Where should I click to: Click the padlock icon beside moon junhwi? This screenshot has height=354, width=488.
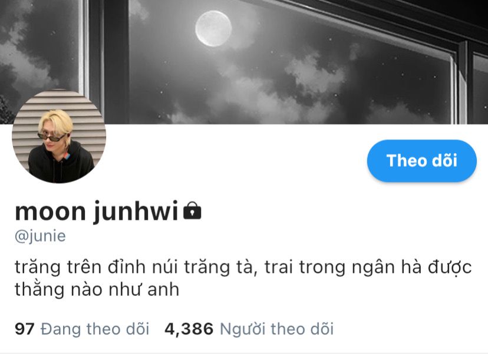click(x=192, y=211)
